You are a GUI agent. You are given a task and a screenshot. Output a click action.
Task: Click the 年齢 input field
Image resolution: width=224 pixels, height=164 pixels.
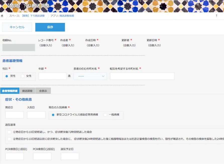52,76
